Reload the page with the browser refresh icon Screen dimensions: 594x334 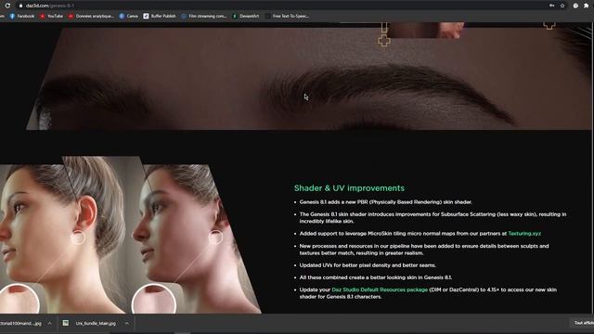click(x=7, y=6)
